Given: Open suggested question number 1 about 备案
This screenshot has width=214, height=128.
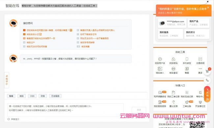Looking at the screenshot, I should point(48,30).
